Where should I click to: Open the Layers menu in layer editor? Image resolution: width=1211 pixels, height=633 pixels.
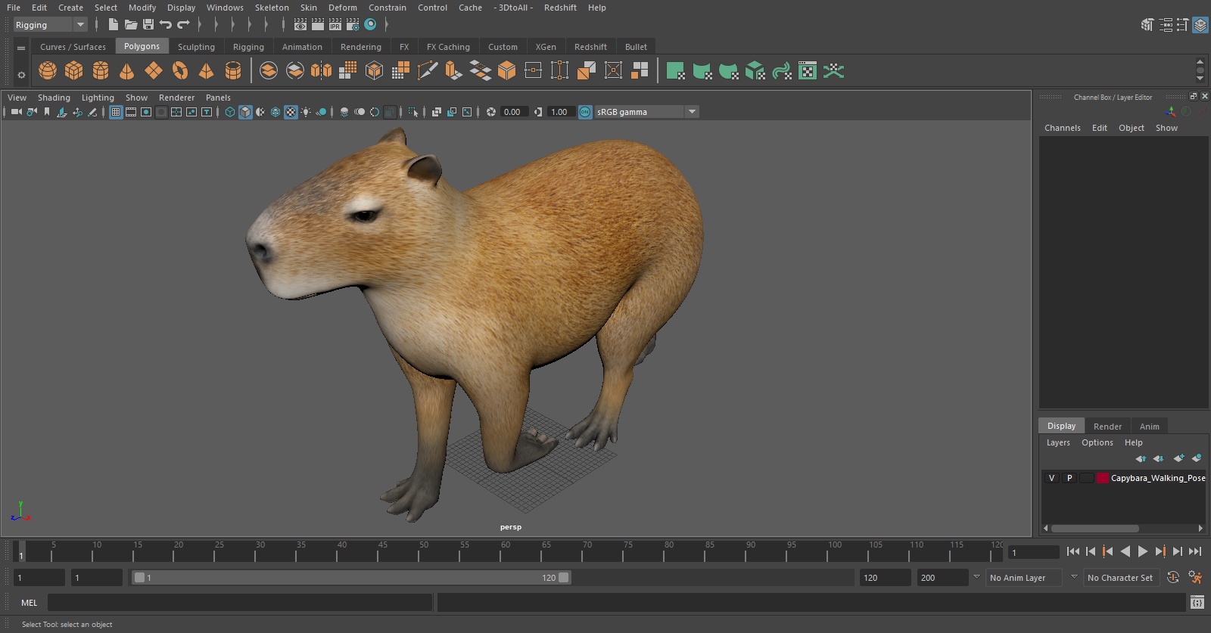1058,443
